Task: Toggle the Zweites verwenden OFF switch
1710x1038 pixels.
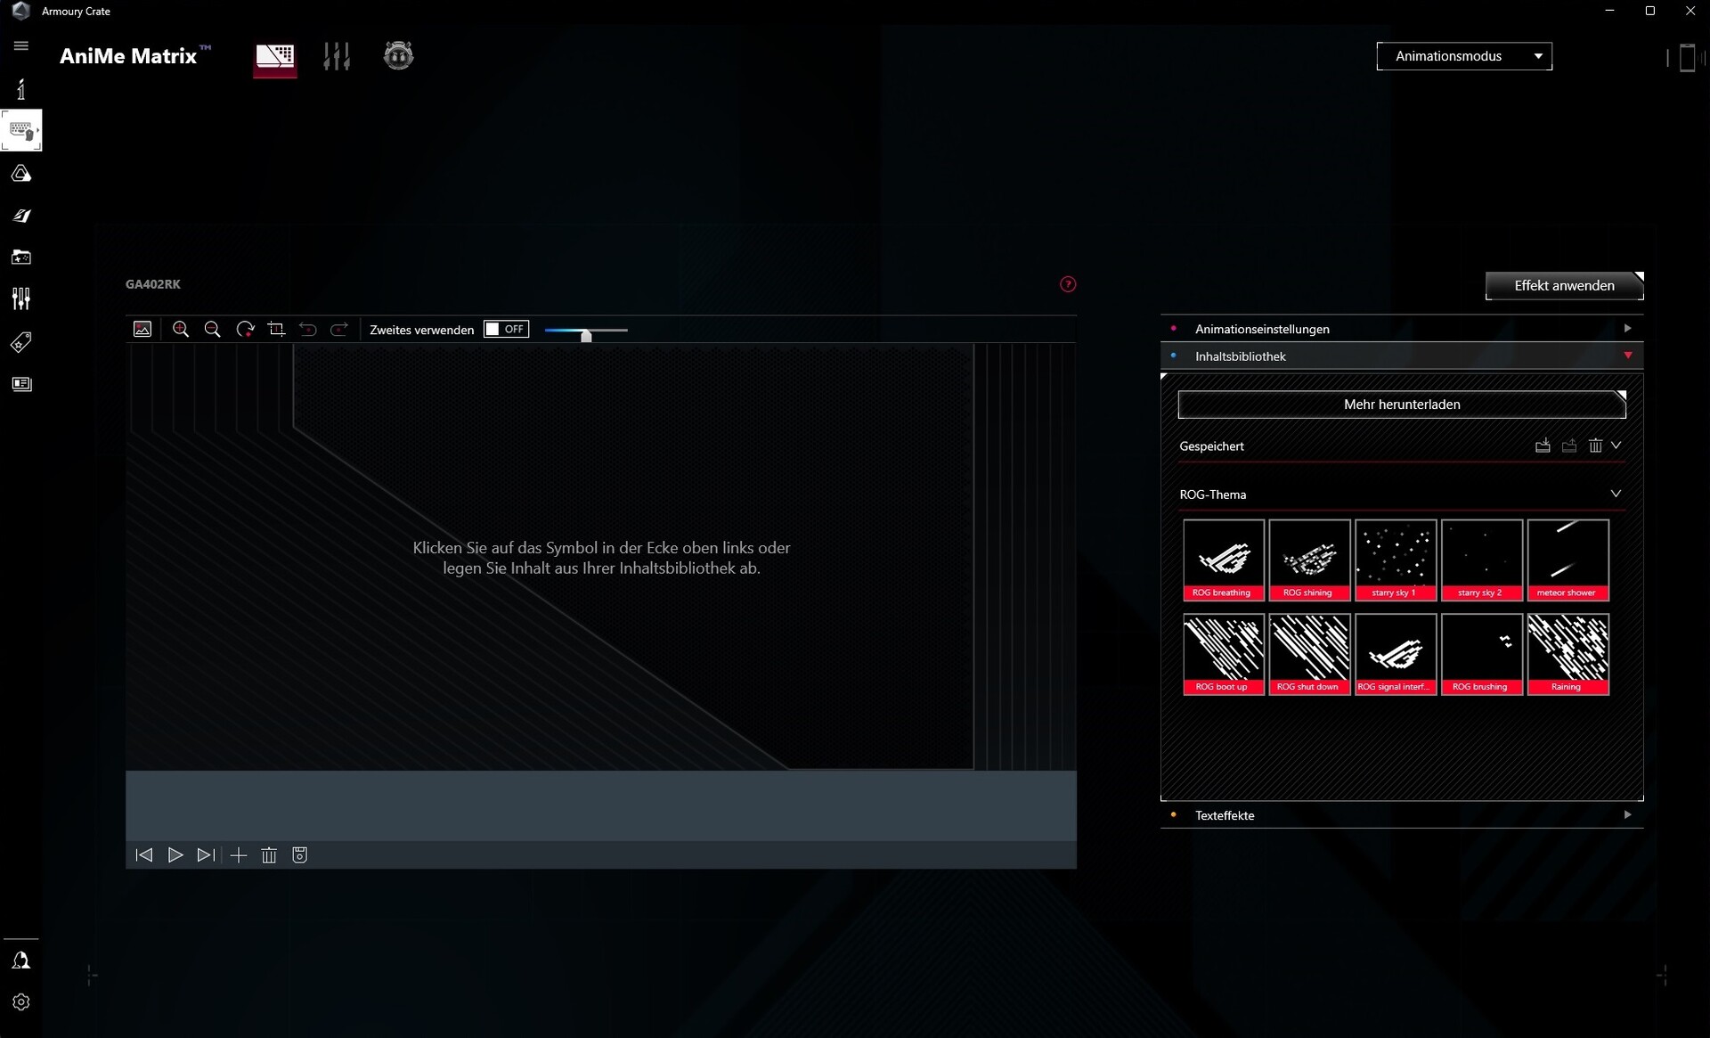Action: click(506, 329)
